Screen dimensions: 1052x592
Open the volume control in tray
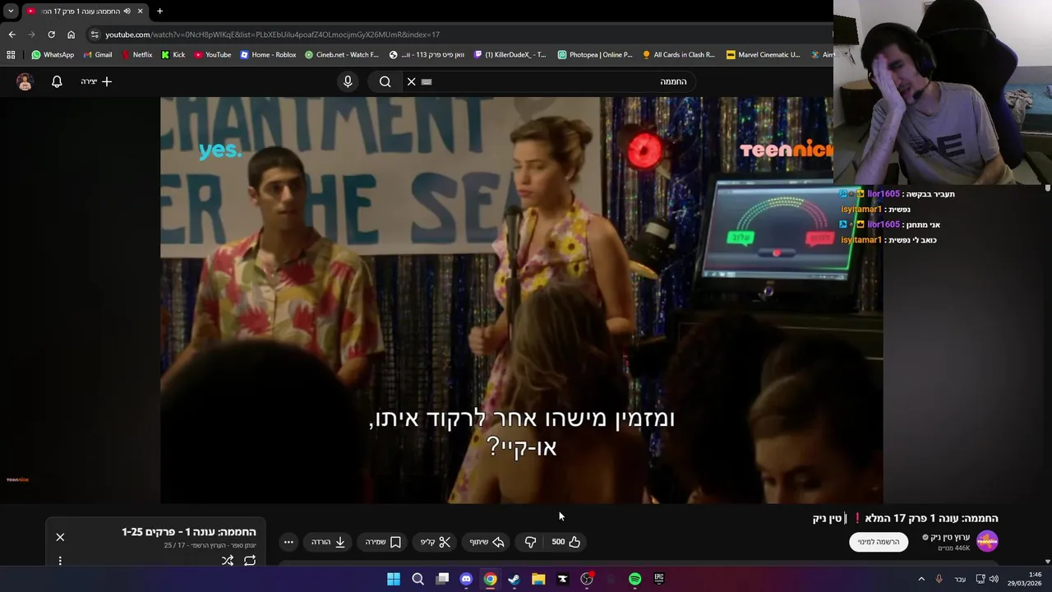(994, 579)
